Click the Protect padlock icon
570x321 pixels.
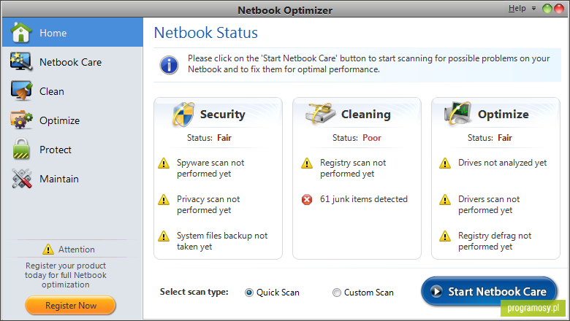point(21,149)
